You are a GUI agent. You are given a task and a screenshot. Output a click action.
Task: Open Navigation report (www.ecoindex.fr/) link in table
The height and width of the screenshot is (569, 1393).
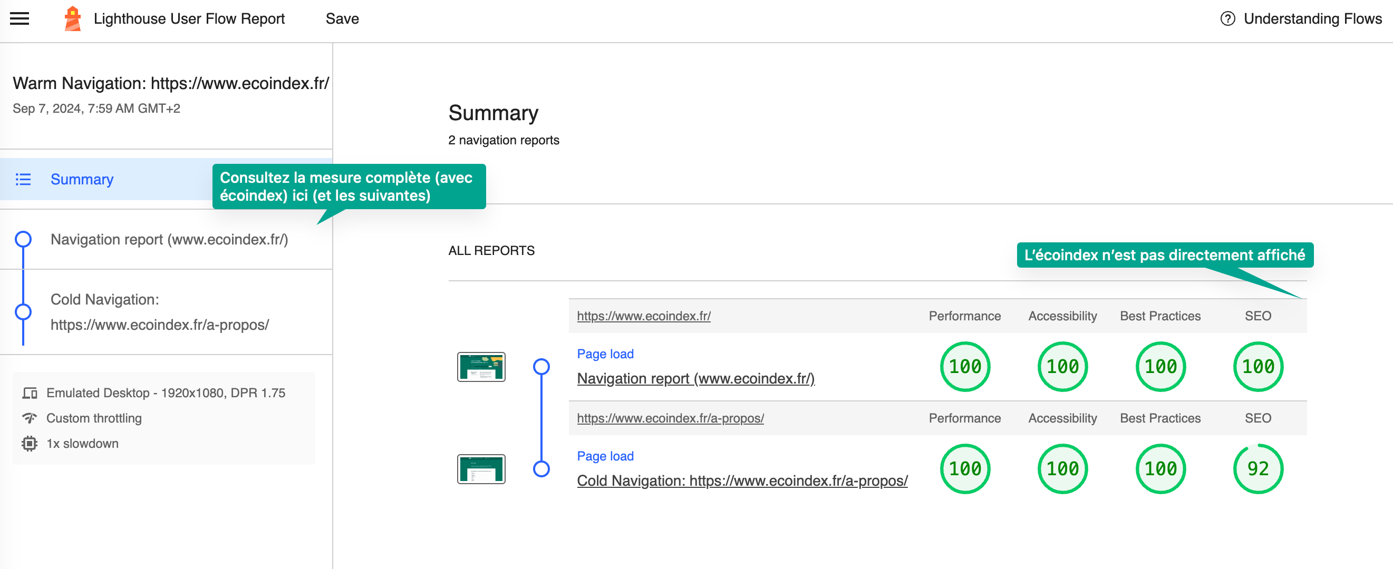(x=695, y=378)
